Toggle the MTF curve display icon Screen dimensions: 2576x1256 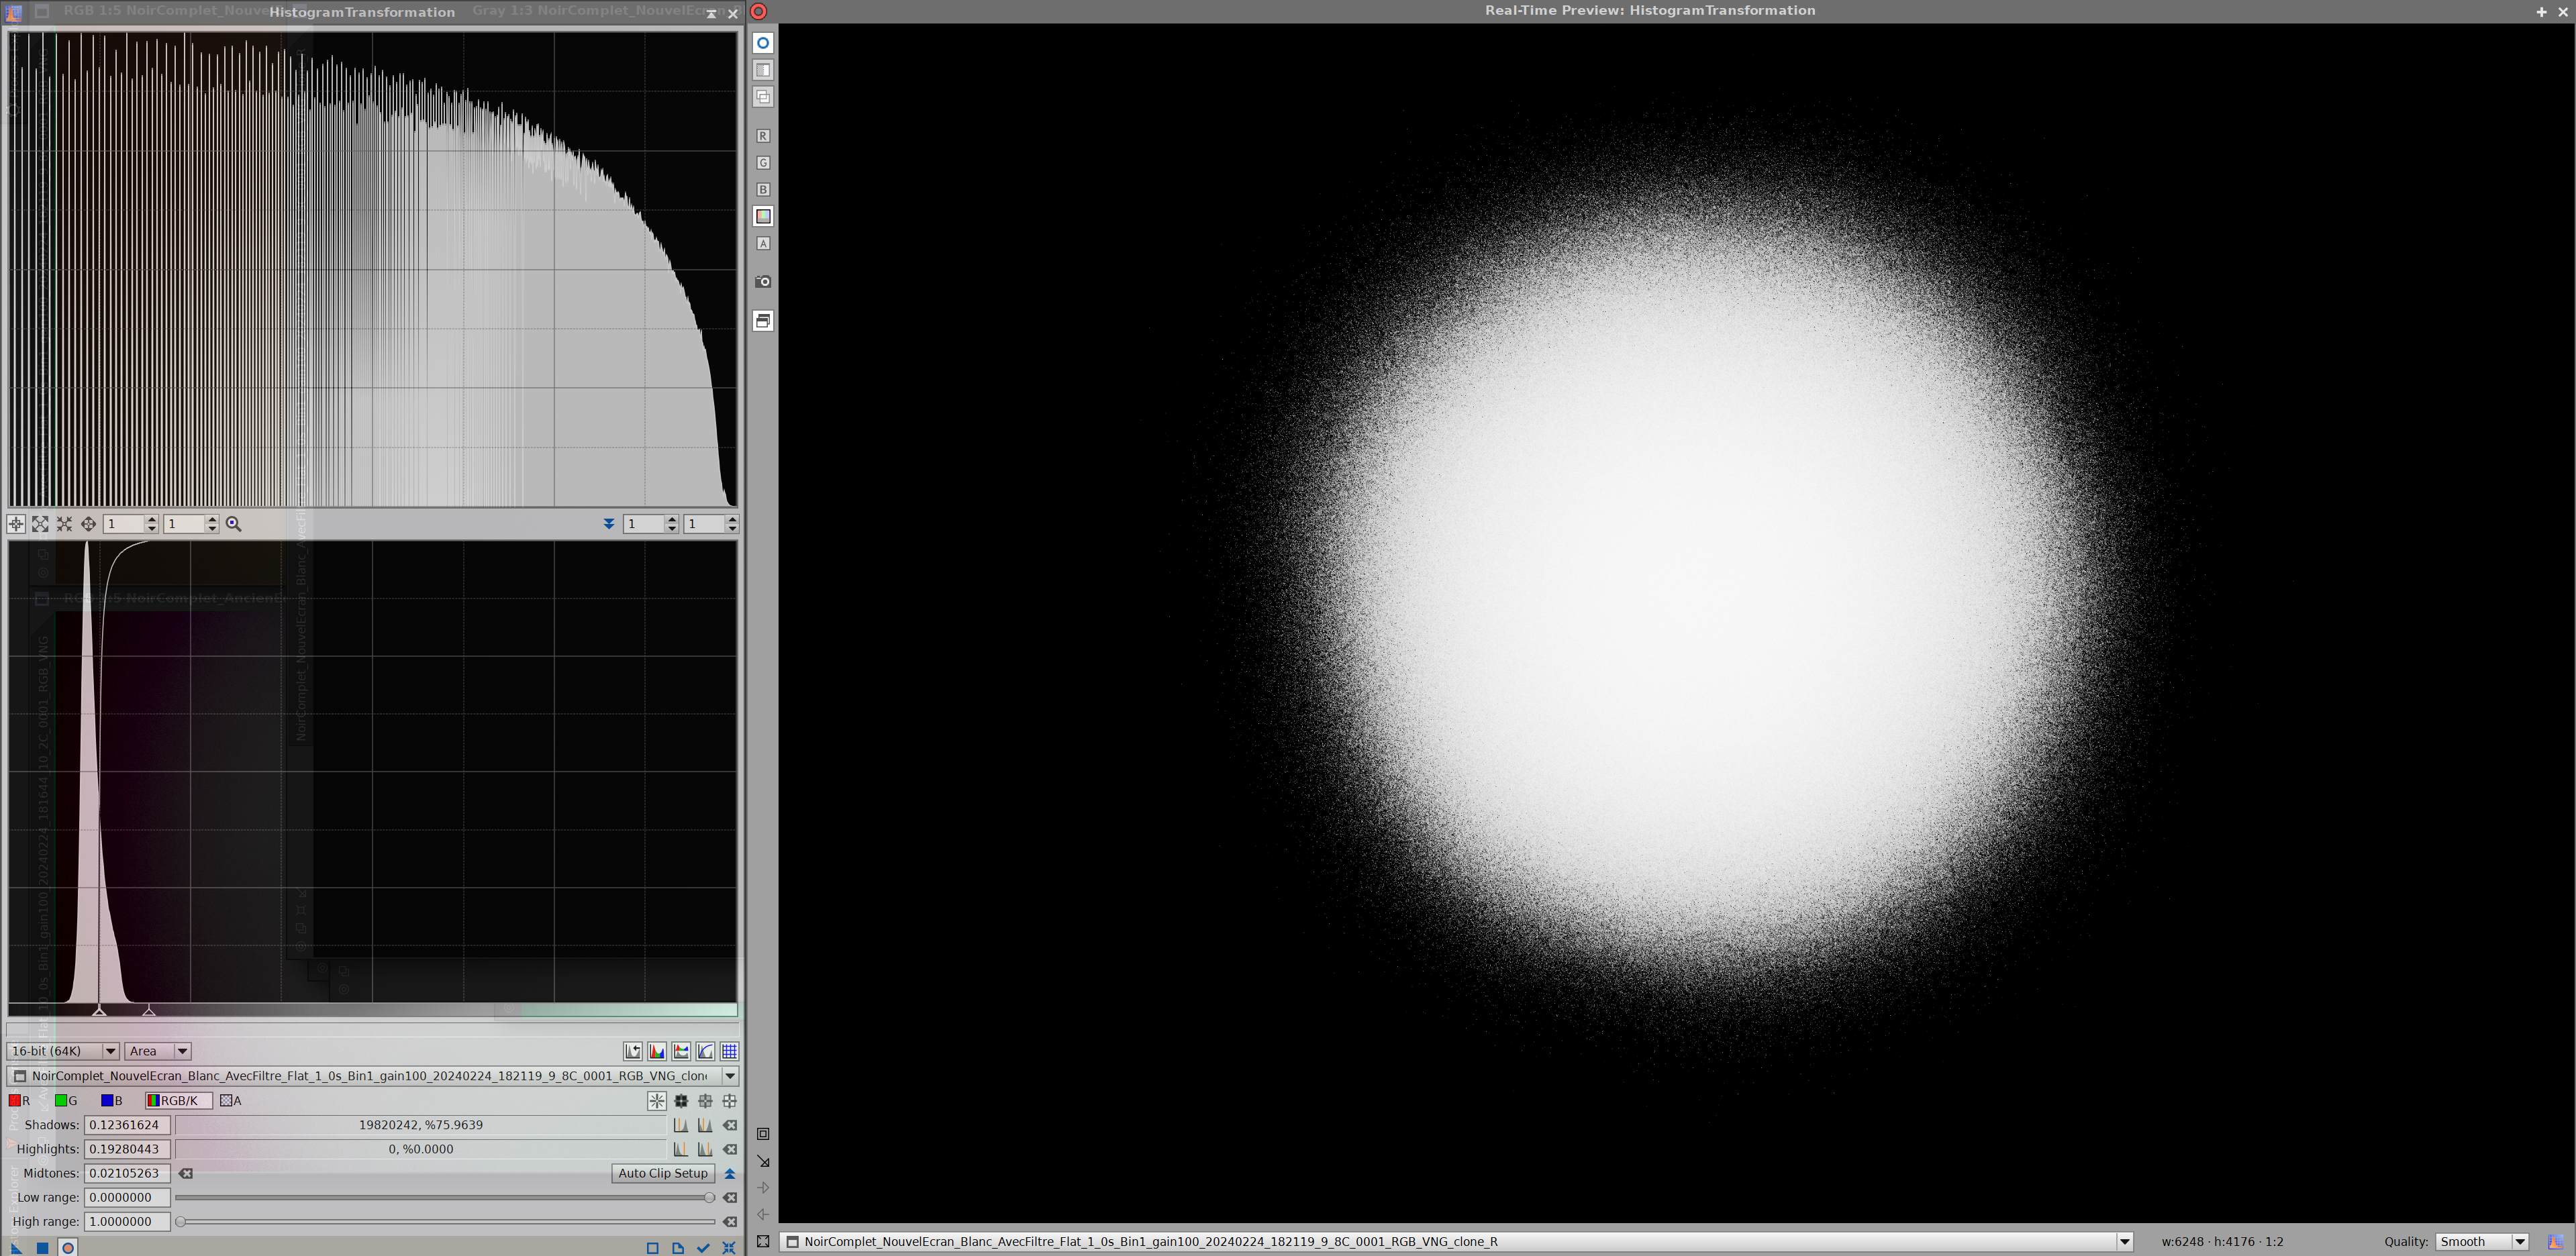point(706,1051)
